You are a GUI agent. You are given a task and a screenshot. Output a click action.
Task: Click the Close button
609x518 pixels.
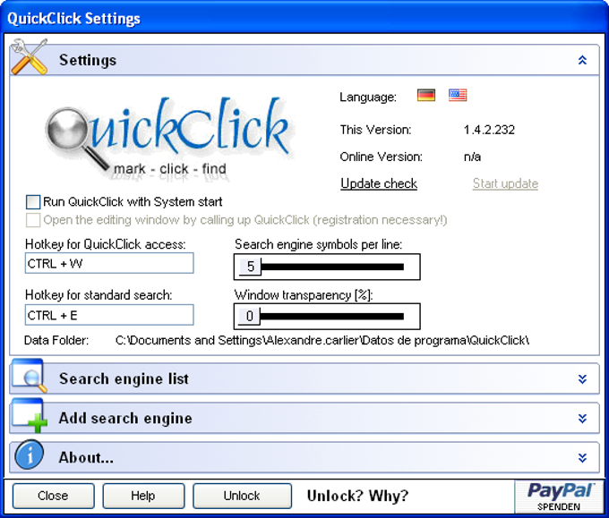pos(53,496)
